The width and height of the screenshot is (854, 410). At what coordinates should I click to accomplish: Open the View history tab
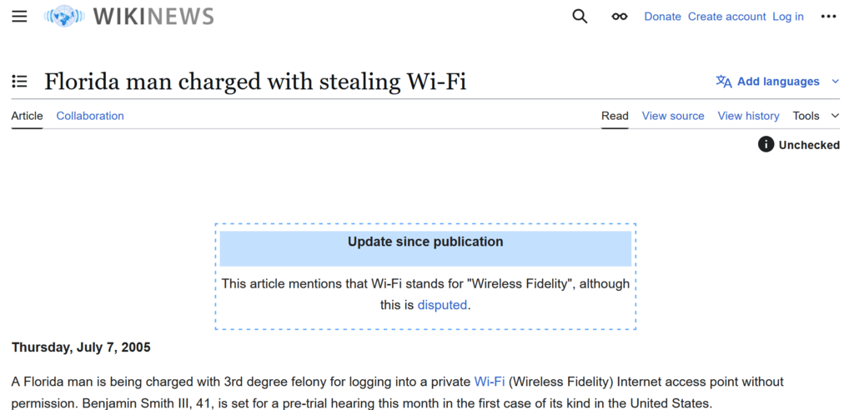point(748,116)
